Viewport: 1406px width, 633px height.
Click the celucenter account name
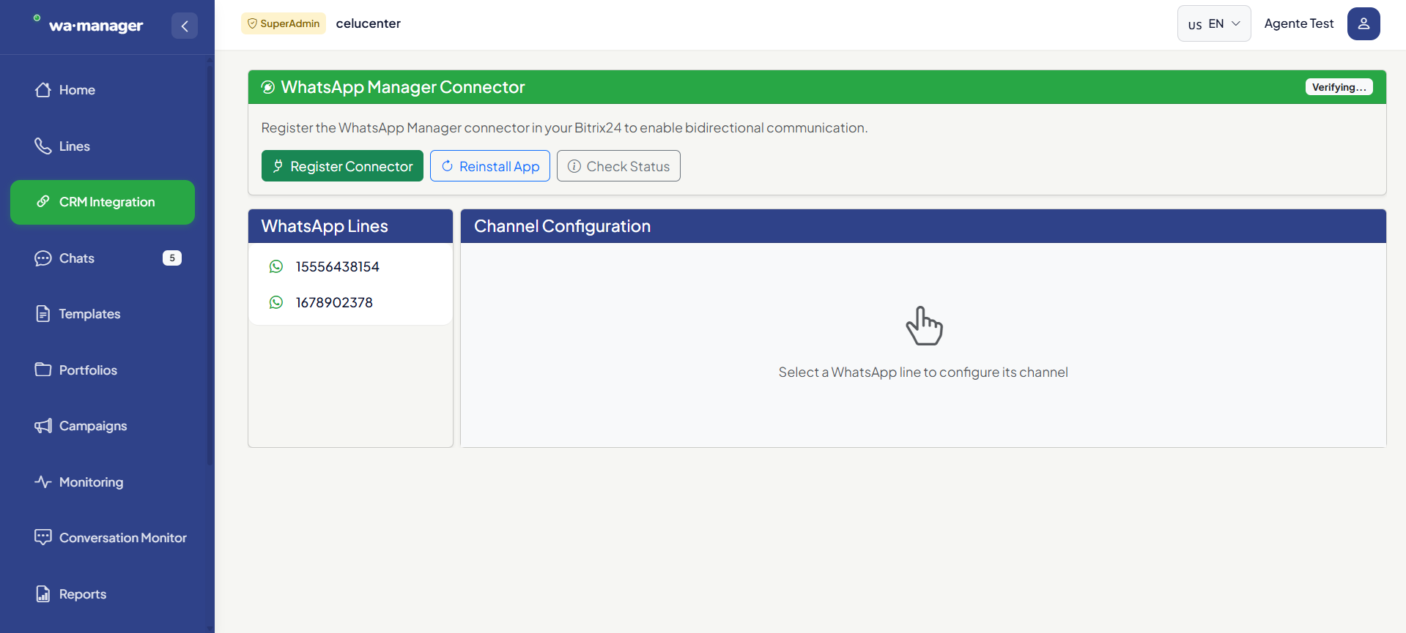click(x=369, y=23)
